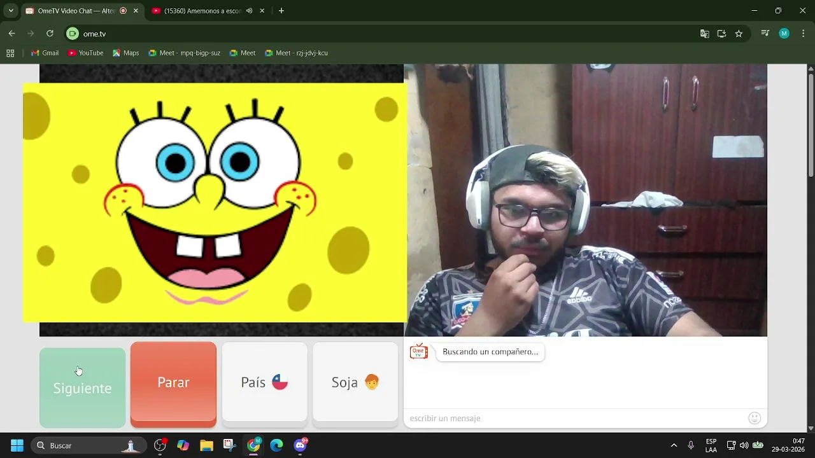Screen dimensions: 815x458
Task: Change the ESP LAA input language
Action: 711,445
